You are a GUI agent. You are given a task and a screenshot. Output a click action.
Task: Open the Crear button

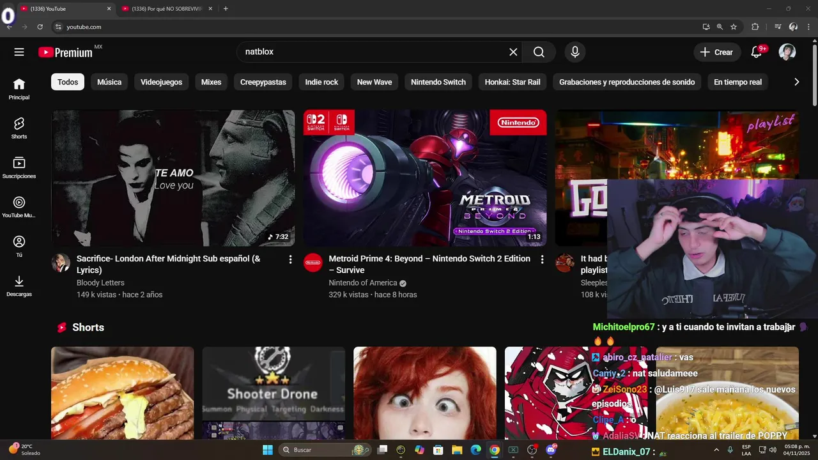coord(717,52)
